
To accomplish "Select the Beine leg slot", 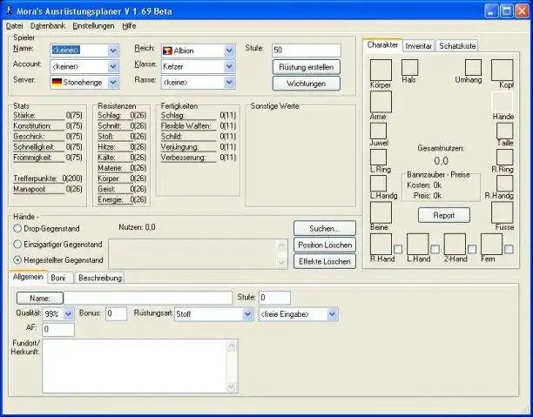I will point(381,212).
